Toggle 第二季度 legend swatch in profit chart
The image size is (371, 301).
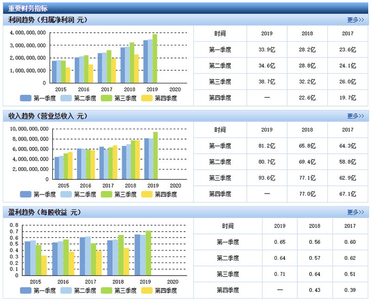[66, 98]
